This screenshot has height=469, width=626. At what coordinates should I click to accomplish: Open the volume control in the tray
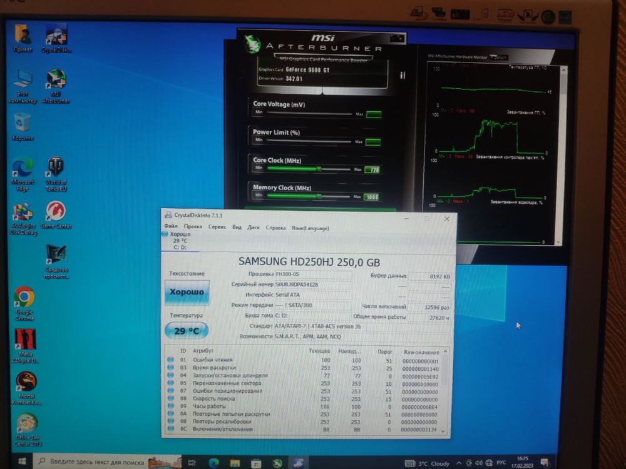[x=479, y=463]
